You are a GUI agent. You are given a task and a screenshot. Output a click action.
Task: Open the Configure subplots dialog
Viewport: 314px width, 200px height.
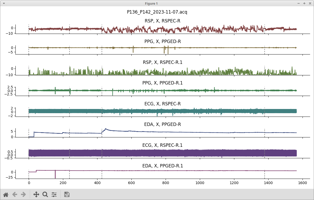coord(54,194)
